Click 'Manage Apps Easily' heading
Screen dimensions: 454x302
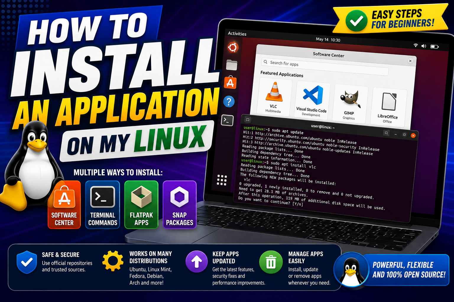click(x=306, y=257)
